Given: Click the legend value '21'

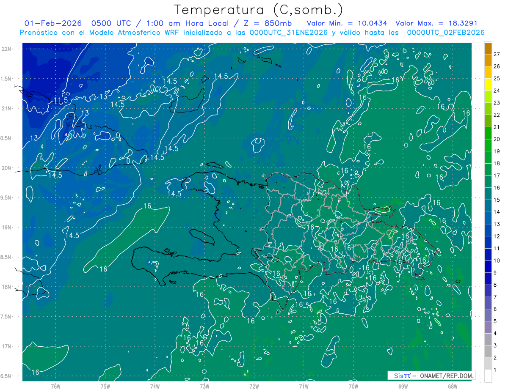Looking at the screenshot, I should tap(497, 127).
